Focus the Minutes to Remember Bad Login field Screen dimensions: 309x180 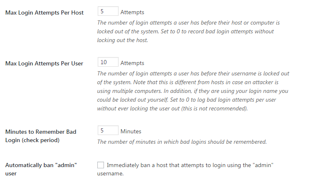click(x=108, y=131)
